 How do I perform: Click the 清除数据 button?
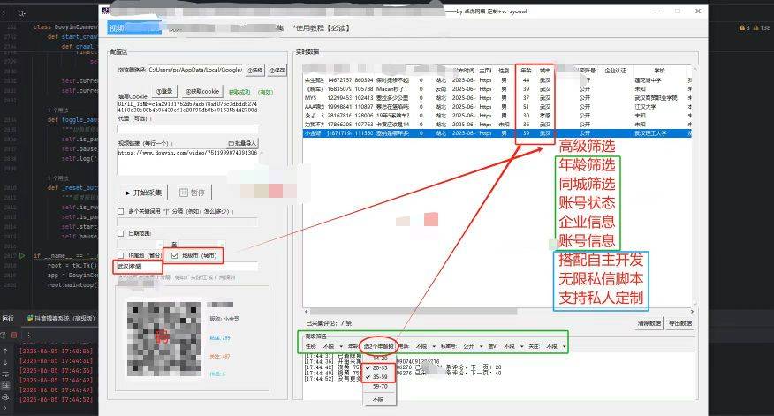(x=649, y=322)
